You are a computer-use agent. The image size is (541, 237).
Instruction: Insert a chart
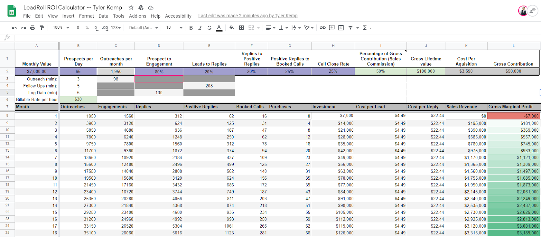pos(341,28)
